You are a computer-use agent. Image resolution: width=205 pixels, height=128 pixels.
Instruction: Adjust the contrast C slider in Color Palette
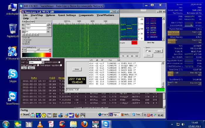(x=37, y=51)
